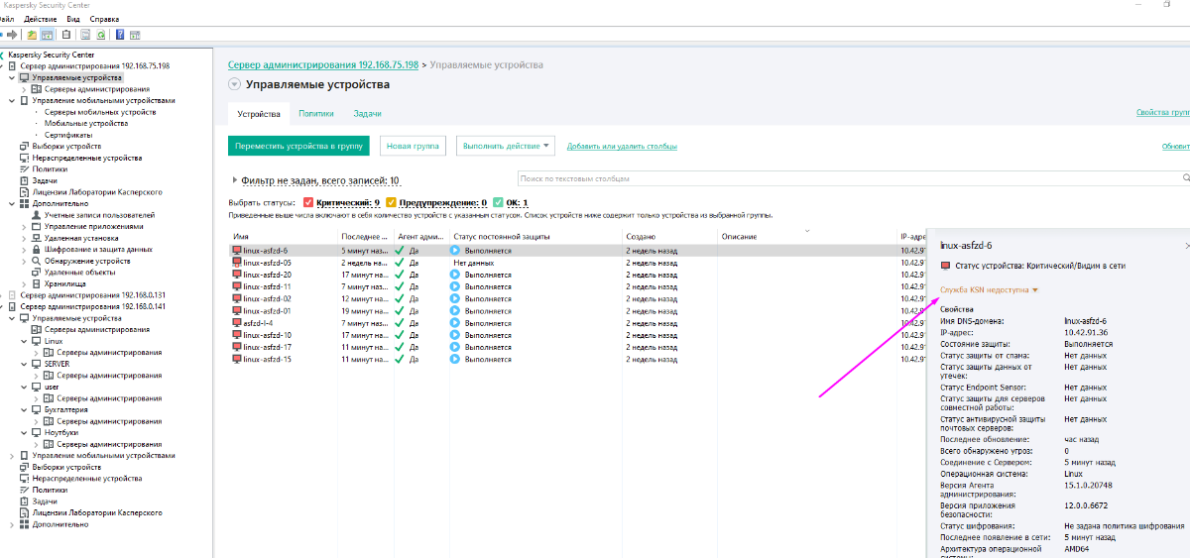Screen dimensions: 1190x558
Task: Select Бухгалтерия group in the tree
Action: [x=65, y=409]
